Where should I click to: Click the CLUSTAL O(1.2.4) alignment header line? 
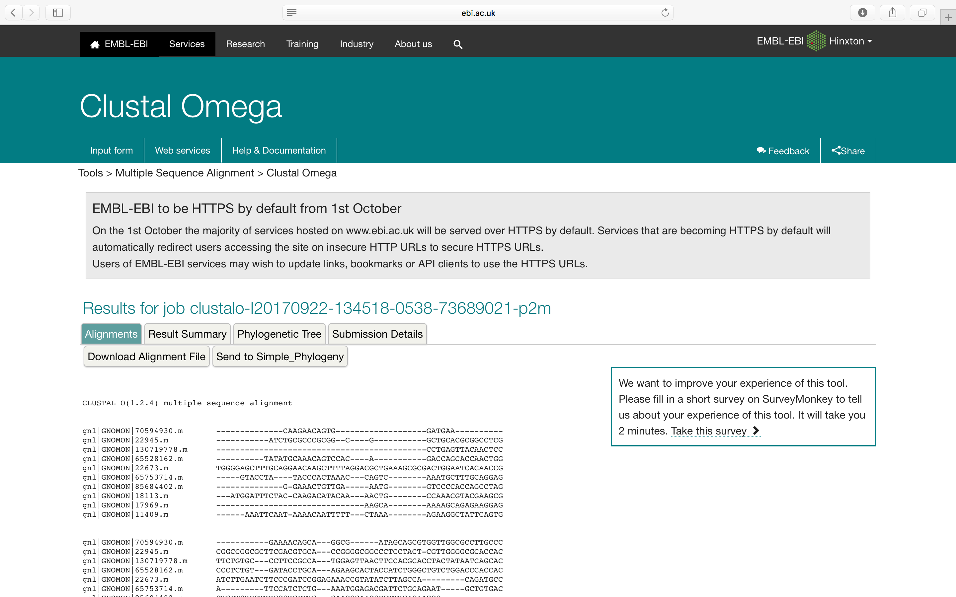tap(187, 403)
